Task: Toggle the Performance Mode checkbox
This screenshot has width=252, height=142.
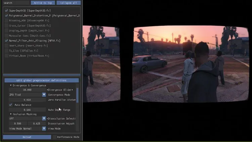Action: [55, 137]
